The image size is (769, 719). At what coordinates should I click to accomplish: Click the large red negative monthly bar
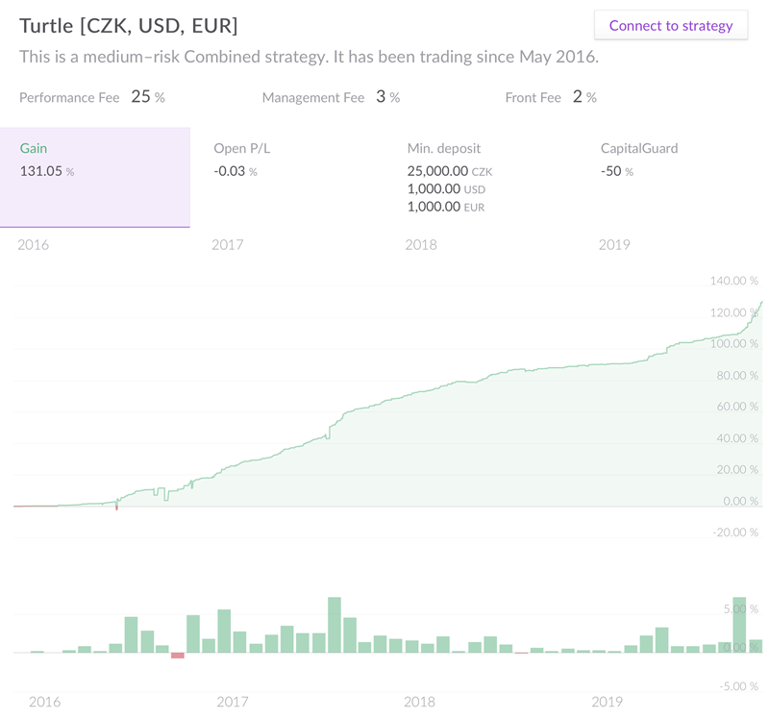pos(178,656)
